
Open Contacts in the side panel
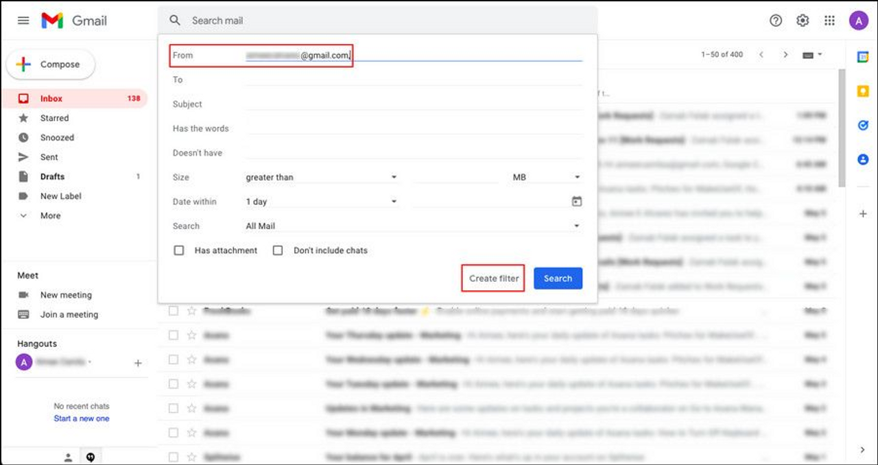[863, 159]
